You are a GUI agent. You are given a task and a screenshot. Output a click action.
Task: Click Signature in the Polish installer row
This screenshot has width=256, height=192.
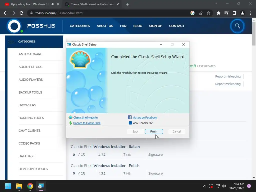[155, 173]
